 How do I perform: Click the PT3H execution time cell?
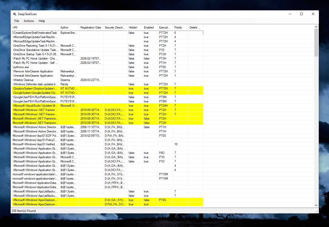point(165,59)
